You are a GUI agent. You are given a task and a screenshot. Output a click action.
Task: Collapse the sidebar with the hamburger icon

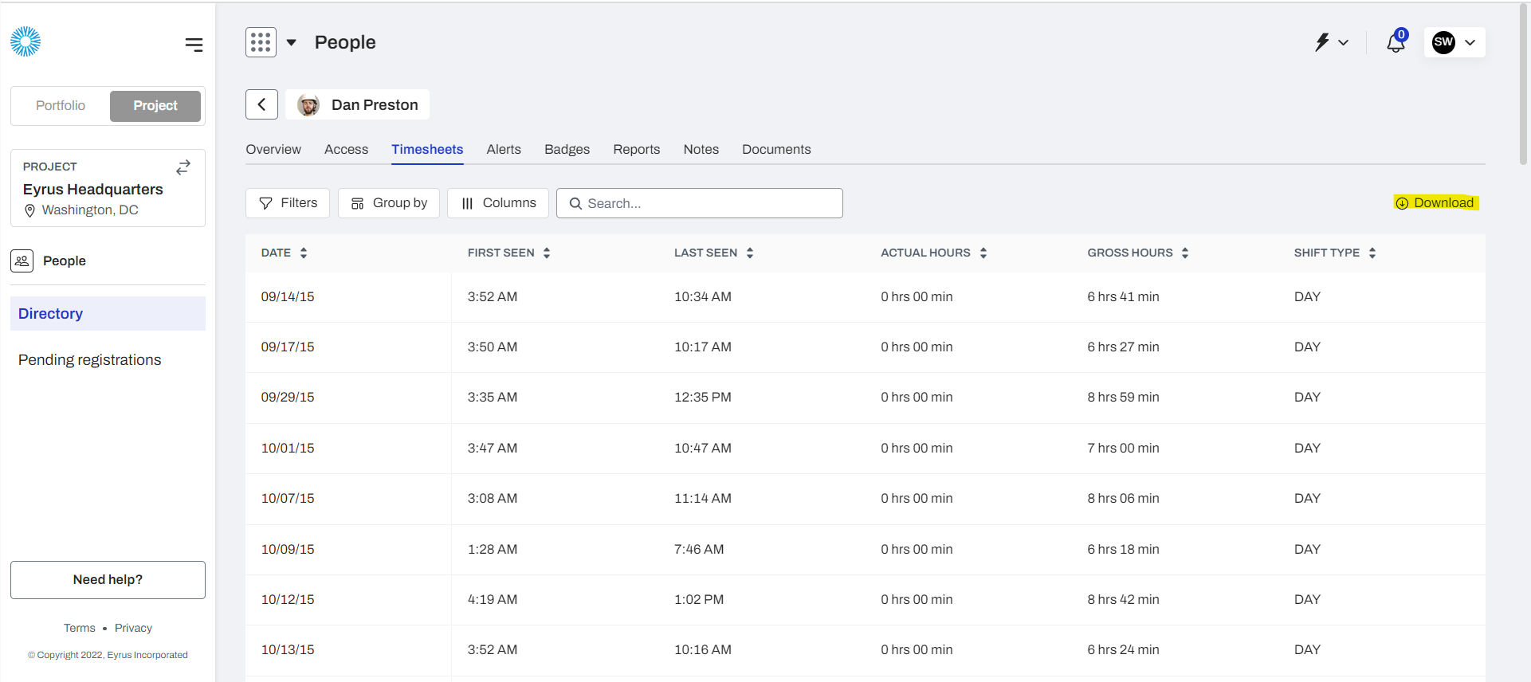tap(194, 45)
